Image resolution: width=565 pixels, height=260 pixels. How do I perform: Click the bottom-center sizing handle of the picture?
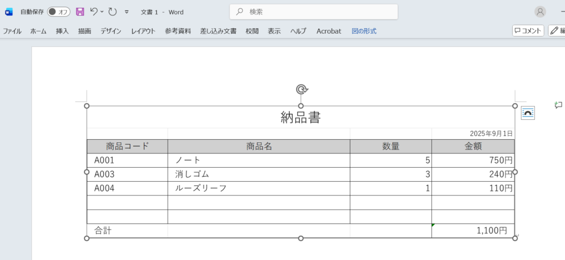click(301, 238)
